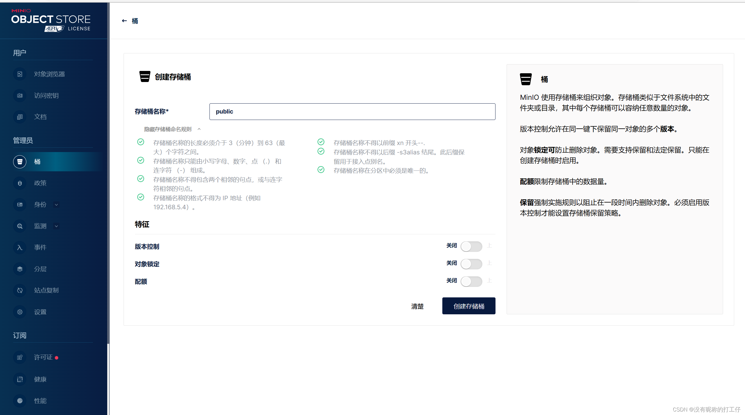Image resolution: width=745 pixels, height=415 pixels.
Task: Click the bucket name input containing public
Action: (x=352, y=111)
